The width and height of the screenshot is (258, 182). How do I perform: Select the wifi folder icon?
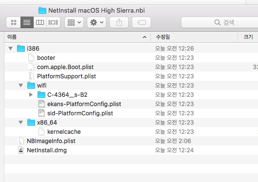[31, 85]
